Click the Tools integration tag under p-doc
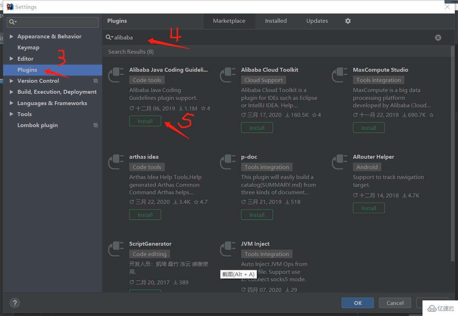Image resolution: width=458 pixels, height=316 pixels. 267,167
